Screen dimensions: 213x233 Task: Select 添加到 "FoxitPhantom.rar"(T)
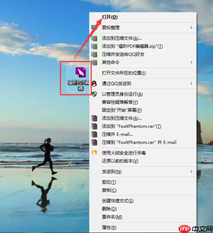(132, 127)
